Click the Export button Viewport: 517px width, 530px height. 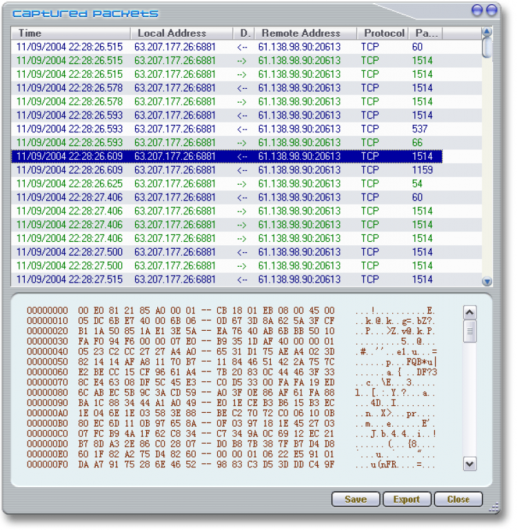[x=407, y=499]
